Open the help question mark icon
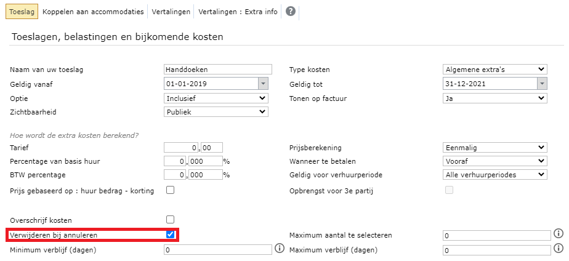The image size is (569, 261). (290, 12)
